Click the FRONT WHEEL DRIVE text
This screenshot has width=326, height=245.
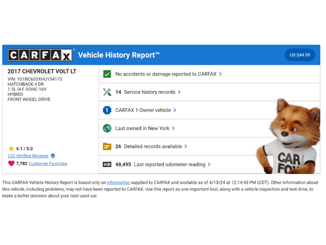(29, 100)
